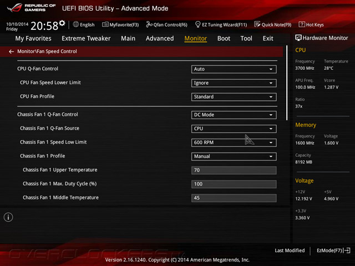Click the EzMode exit arrow icon
355x266 pixels.
coord(347,250)
